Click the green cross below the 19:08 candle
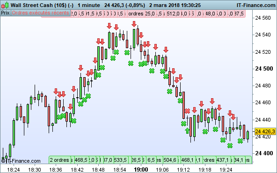The width and height of the screenshot is (277, 173). [169, 91]
